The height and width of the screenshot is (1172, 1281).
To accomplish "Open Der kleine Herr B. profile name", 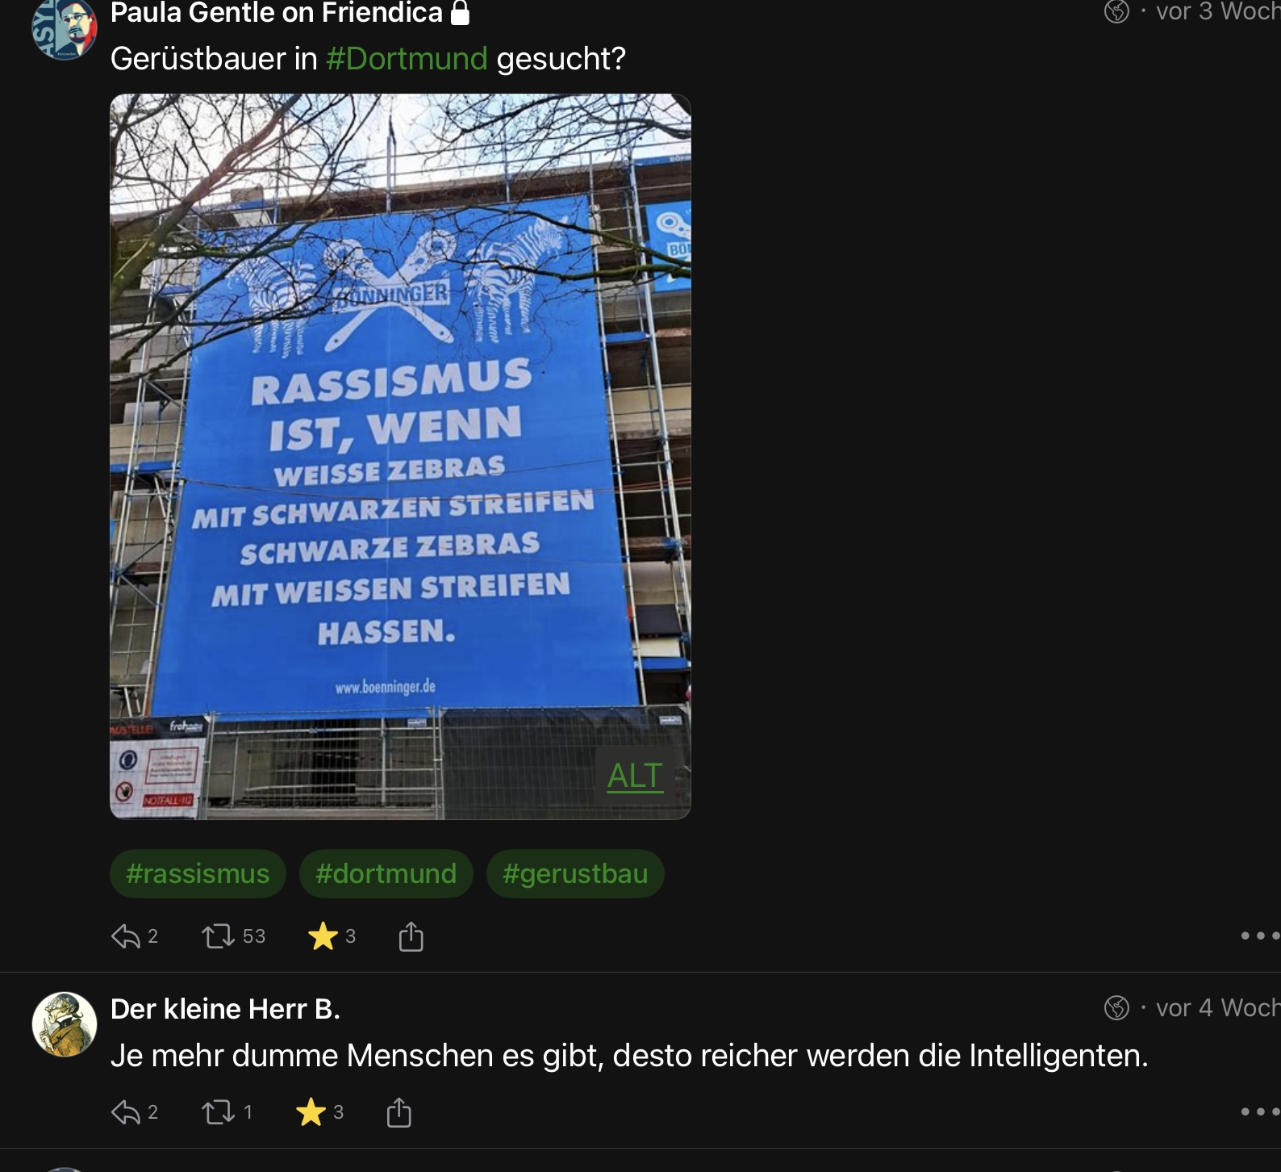I will point(225,1009).
